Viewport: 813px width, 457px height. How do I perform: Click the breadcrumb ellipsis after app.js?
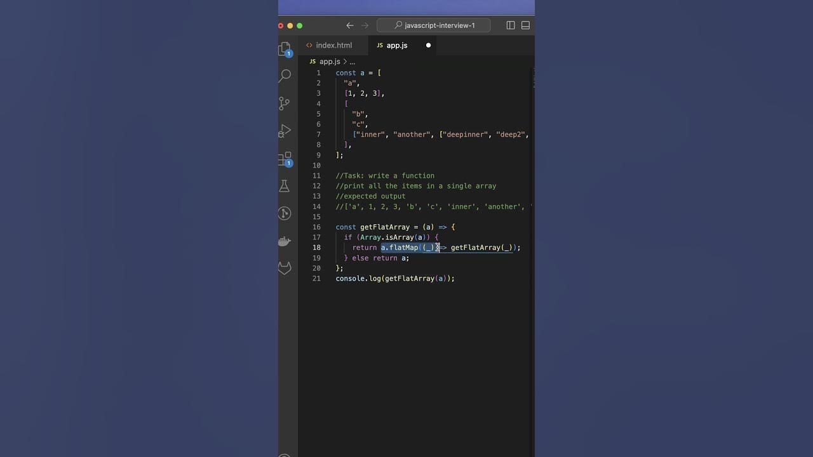coord(352,62)
